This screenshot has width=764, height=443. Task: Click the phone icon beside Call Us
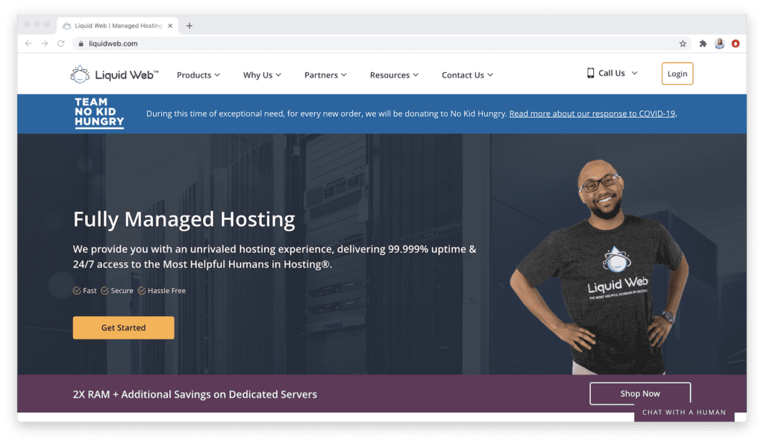(x=590, y=73)
